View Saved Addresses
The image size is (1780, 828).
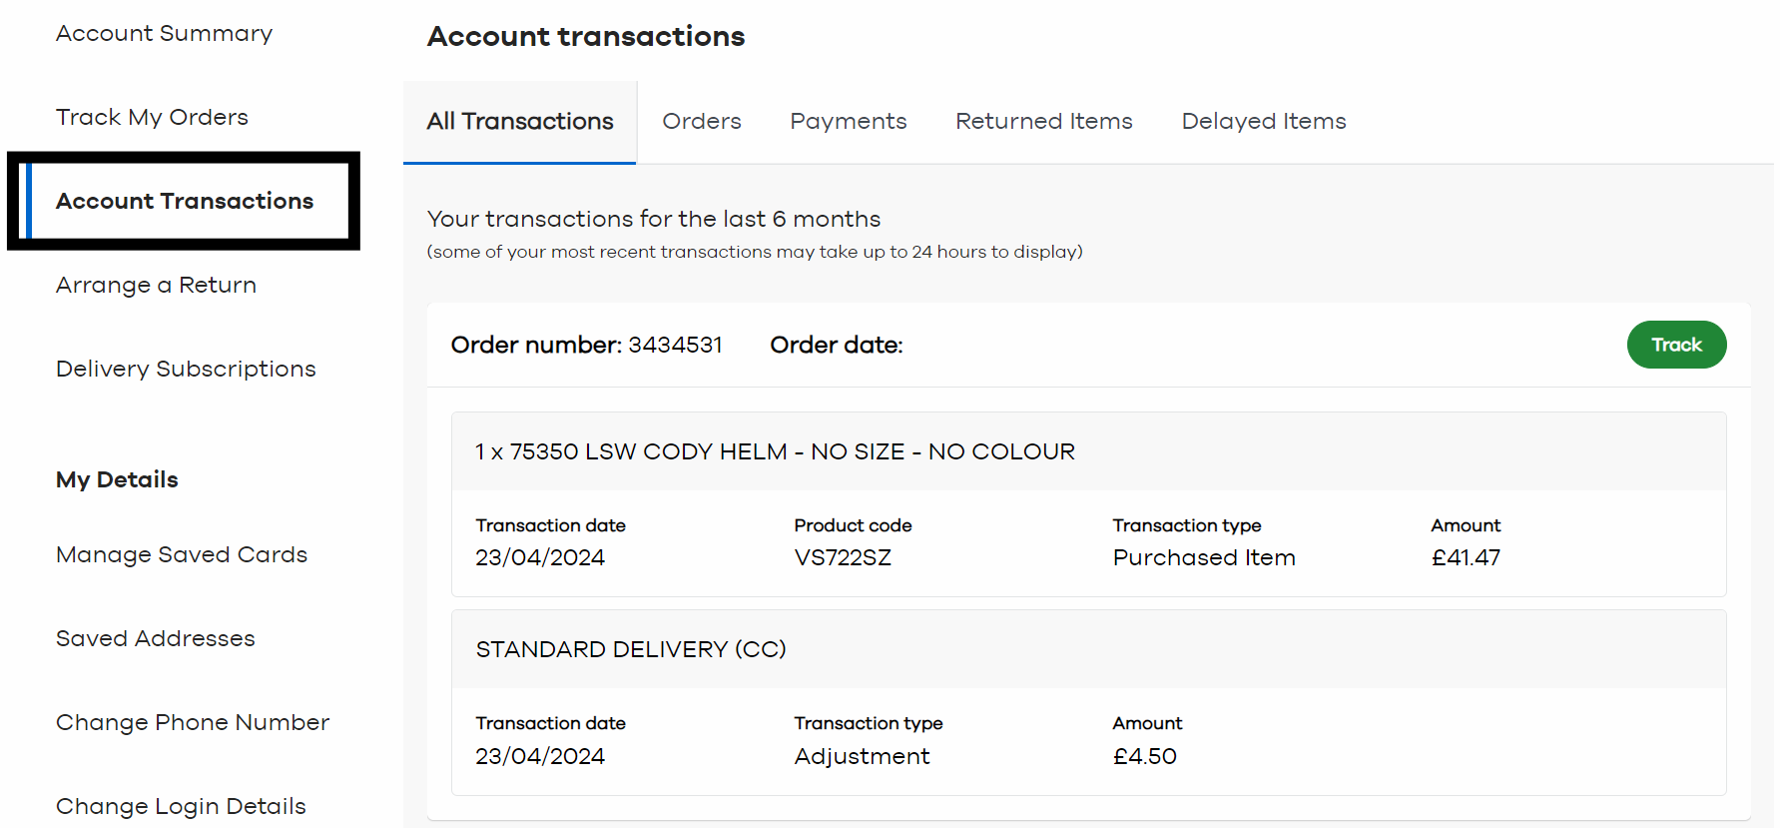(155, 638)
